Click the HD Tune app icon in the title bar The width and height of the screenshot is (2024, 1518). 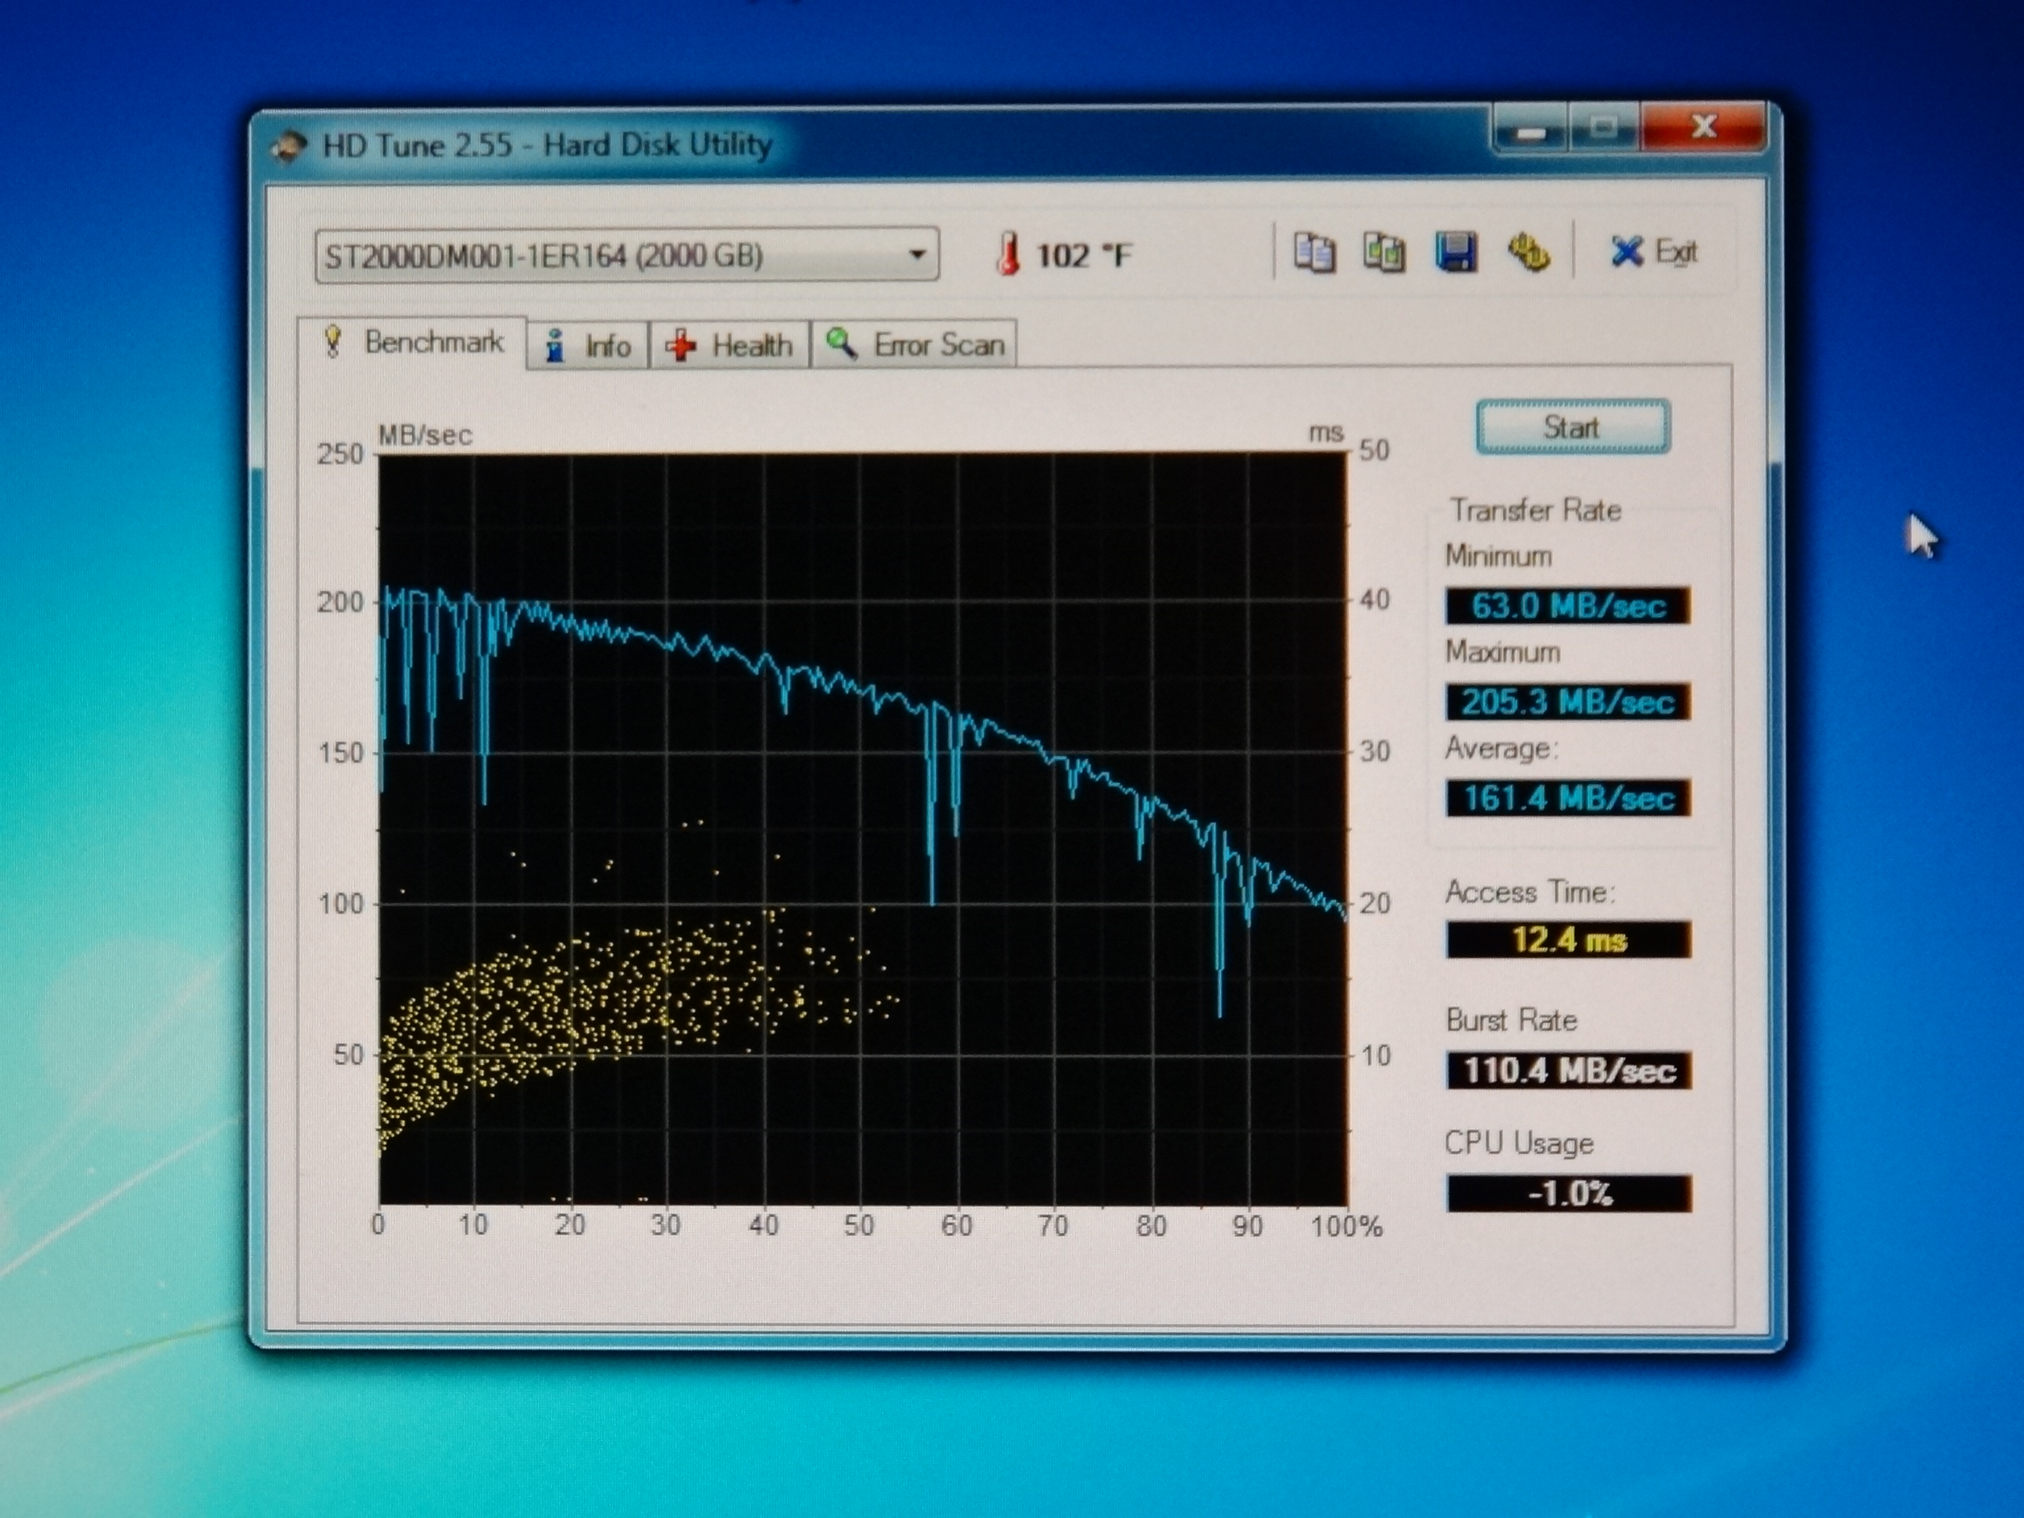click(x=289, y=148)
